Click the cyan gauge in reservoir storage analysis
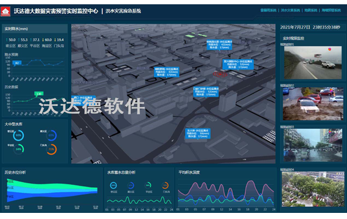The height and width of the screenshot is (219, 347). click(113, 186)
